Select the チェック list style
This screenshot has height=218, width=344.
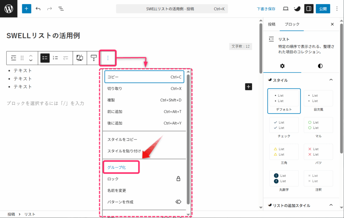284,128
